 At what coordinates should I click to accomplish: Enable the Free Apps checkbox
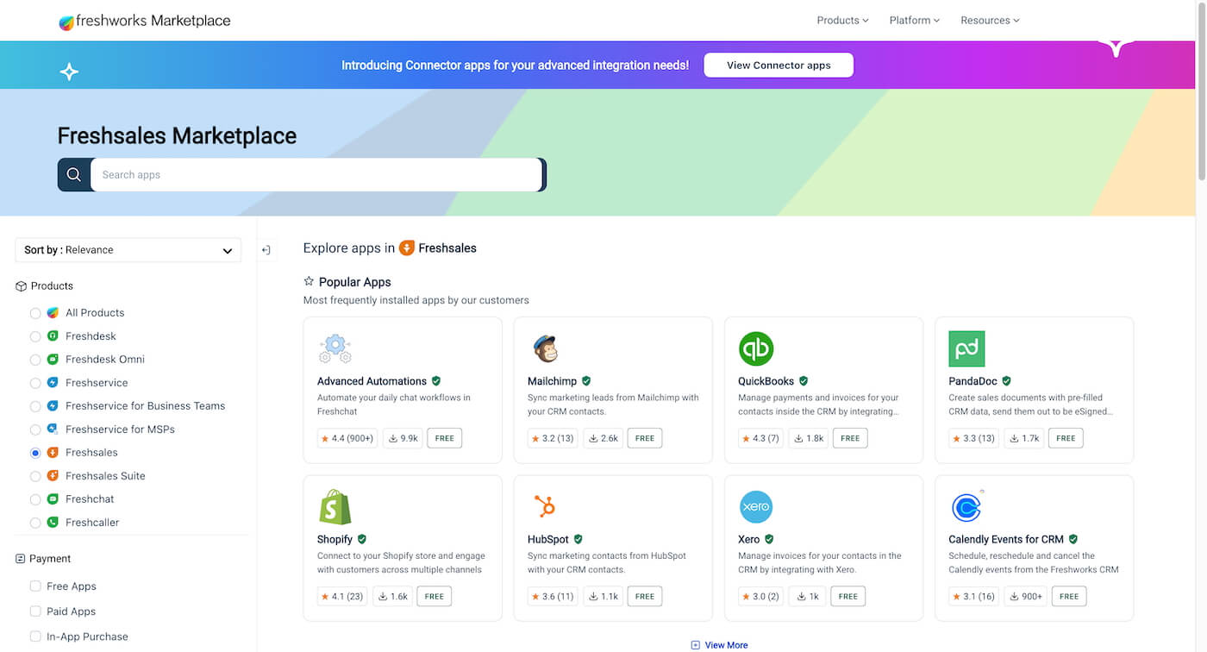35,586
